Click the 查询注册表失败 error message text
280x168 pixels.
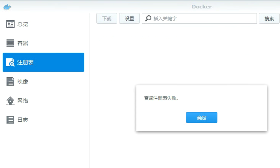161,98
